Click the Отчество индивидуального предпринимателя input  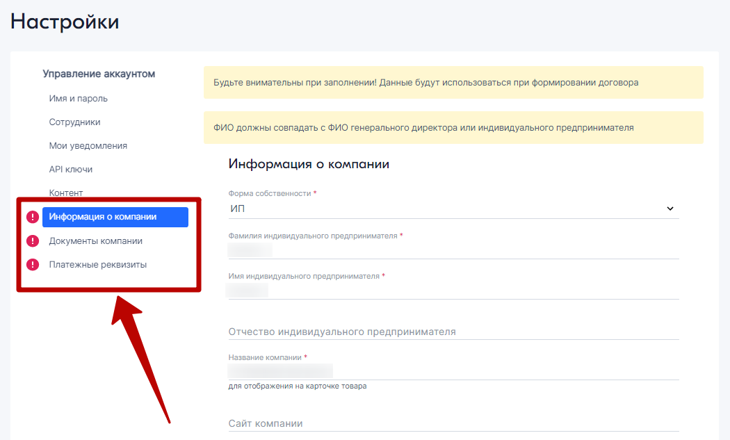pos(453,332)
